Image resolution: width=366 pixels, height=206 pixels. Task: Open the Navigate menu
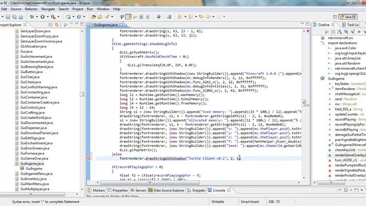coord(48,9)
